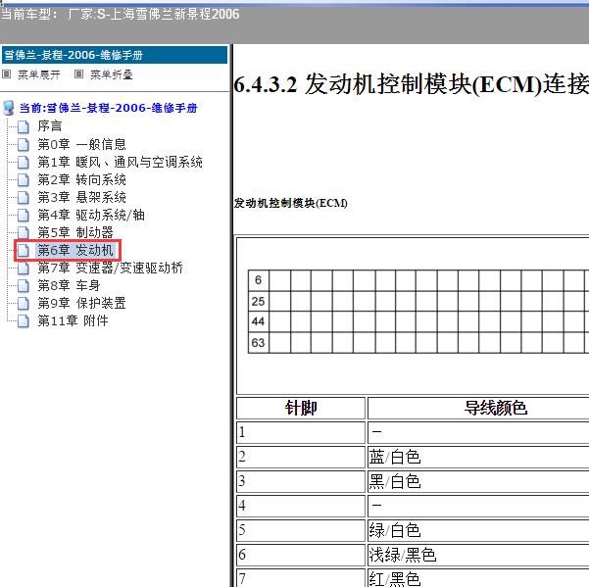Image resolution: width=589 pixels, height=587 pixels.
Task: Click the 导线颜色 column header
Action: pos(478,408)
